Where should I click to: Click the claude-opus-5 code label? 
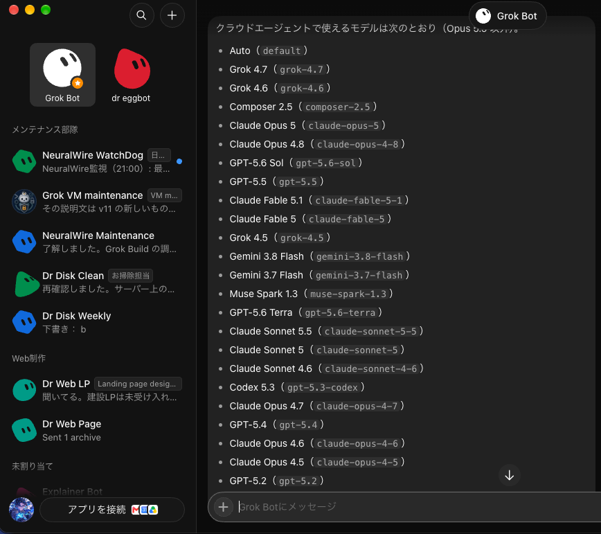click(x=344, y=126)
